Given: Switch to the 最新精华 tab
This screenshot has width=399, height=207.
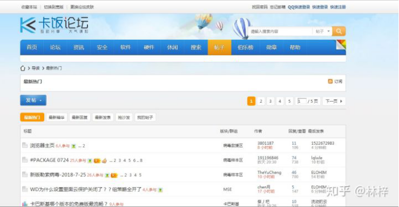Looking at the screenshot, I should click(x=57, y=117).
